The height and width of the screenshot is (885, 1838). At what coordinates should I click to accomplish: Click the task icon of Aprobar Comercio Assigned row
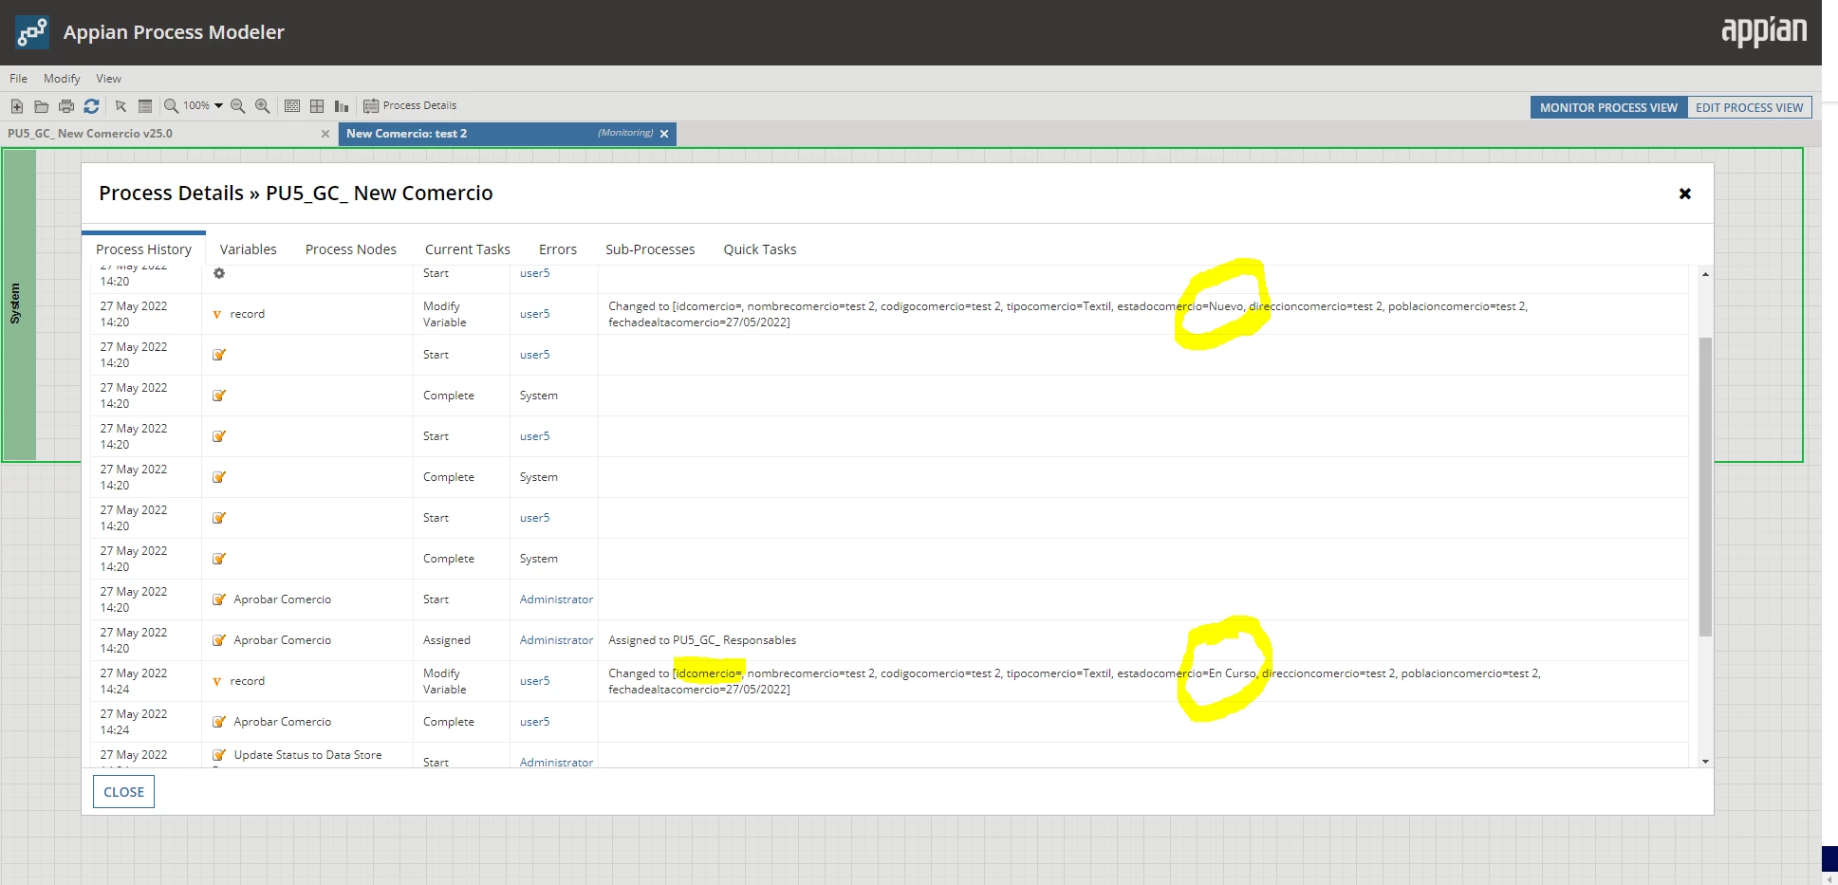pyautogui.click(x=219, y=640)
